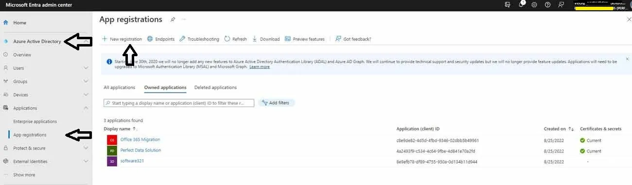Click the Endpoints globe icon

click(150, 39)
